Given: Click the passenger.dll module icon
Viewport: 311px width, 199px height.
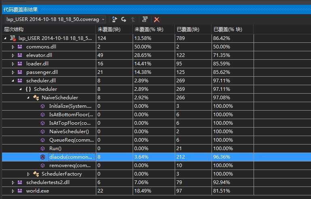Looking at the screenshot, I should click(20, 72).
